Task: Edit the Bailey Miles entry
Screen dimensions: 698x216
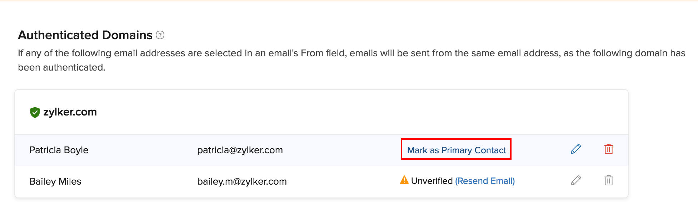Action: click(575, 180)
